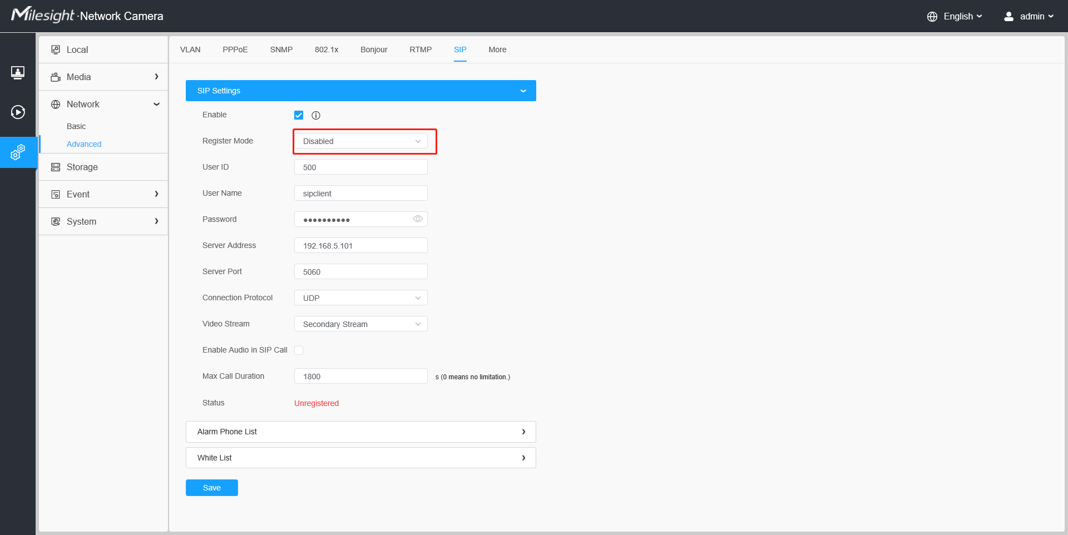Click the globe language icon
Screen dimensions: 1068x535
(932, 17)
